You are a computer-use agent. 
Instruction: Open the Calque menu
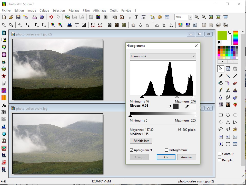tap(44, 10)
